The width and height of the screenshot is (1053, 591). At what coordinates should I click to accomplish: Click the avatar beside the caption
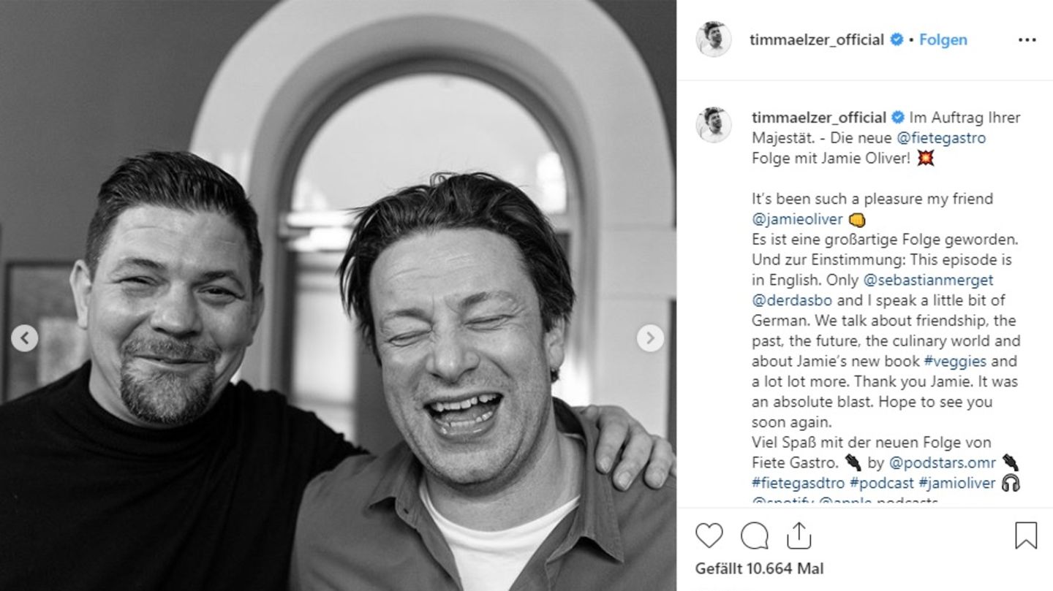pyautogui.click(x=713, y=125)
